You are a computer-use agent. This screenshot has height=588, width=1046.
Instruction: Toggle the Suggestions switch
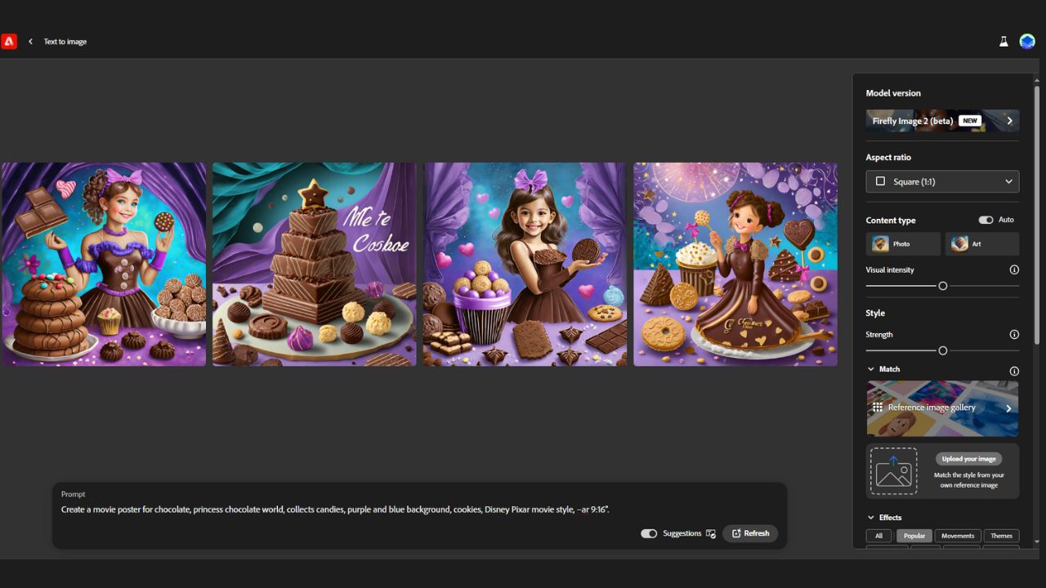click(649, 533)
